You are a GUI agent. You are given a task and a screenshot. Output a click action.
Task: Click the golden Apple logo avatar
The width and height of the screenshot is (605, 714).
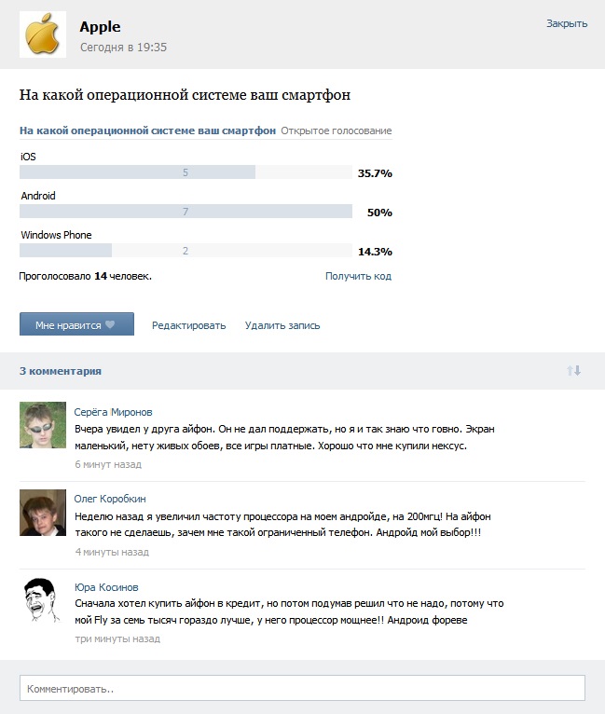(x=43, y=34)
